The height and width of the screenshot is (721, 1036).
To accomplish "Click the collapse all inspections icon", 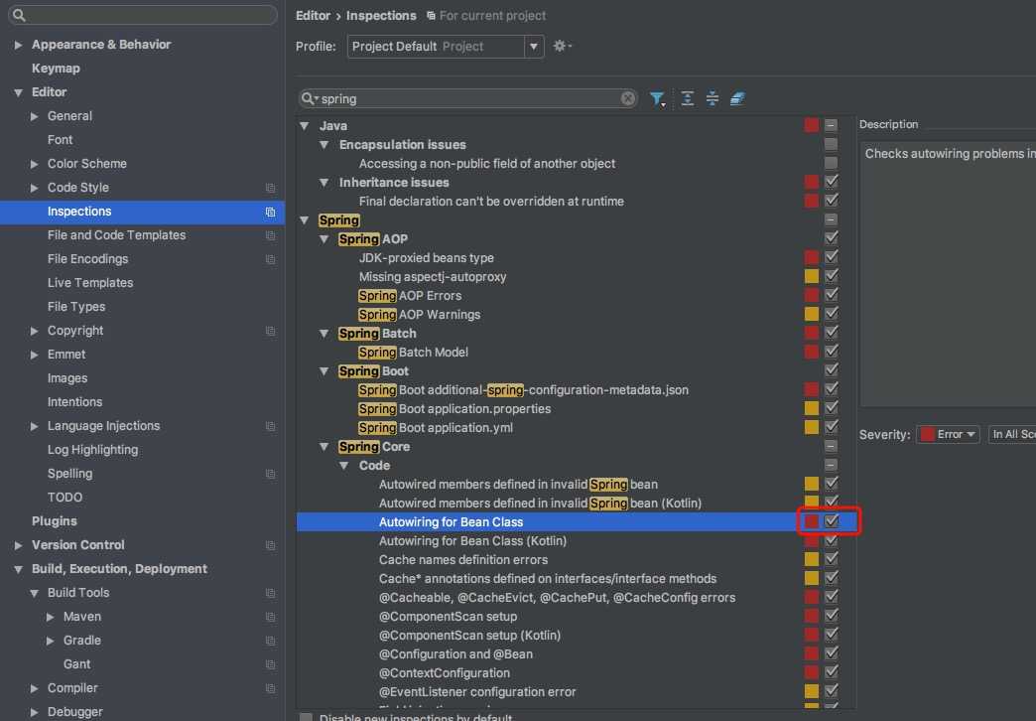I will pyautogui.click(x=712, y=98).
